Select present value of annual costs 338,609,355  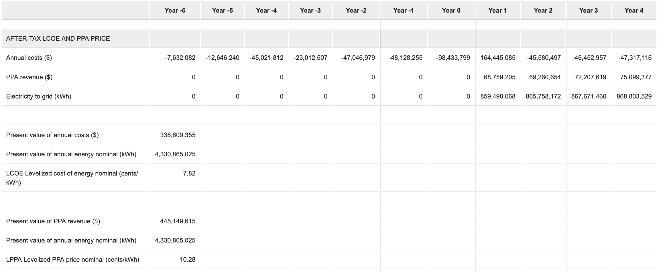coord(178,135)
